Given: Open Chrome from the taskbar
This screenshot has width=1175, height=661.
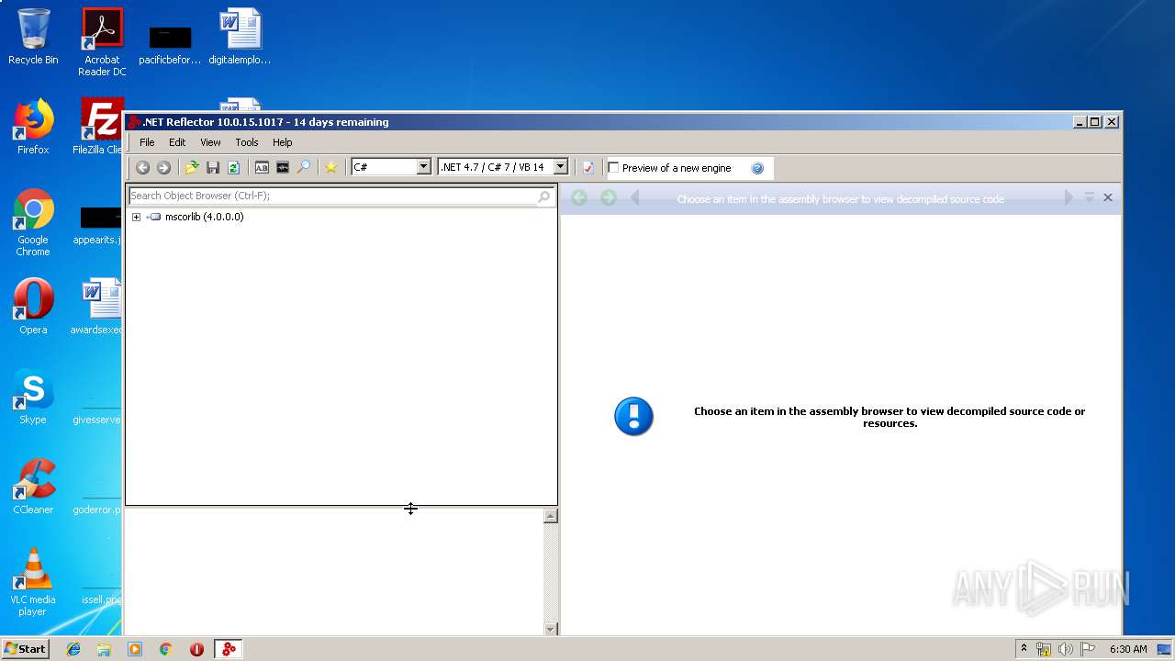Looking at the screenshot, I should pos(165,649).
